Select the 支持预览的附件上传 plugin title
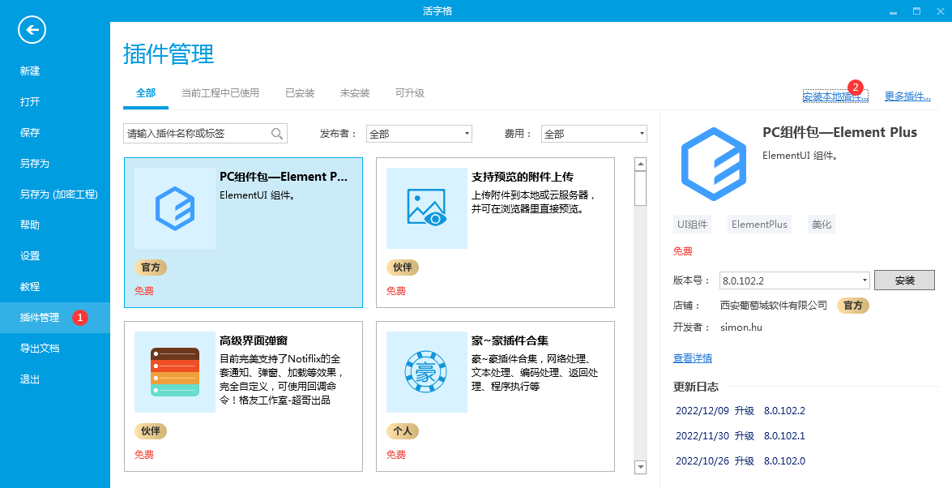952x488 pixels. click(523, 177)
